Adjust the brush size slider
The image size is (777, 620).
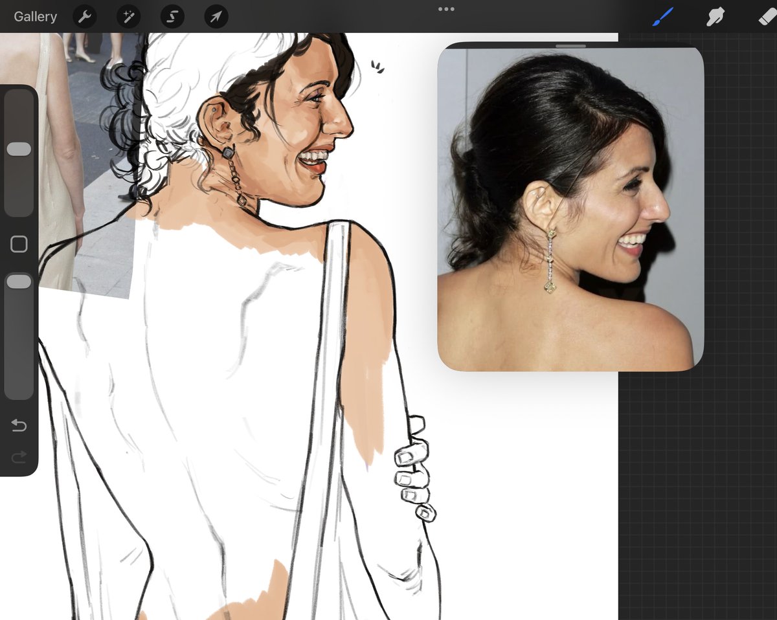19,149
